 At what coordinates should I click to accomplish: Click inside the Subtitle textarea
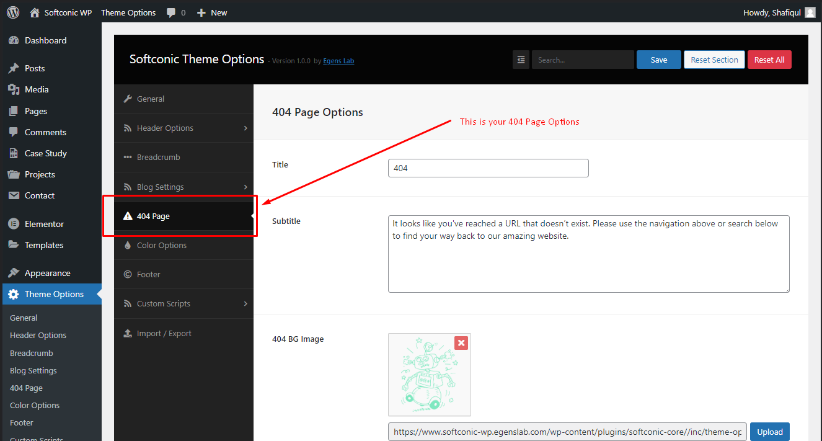click(x=589, y=254)
